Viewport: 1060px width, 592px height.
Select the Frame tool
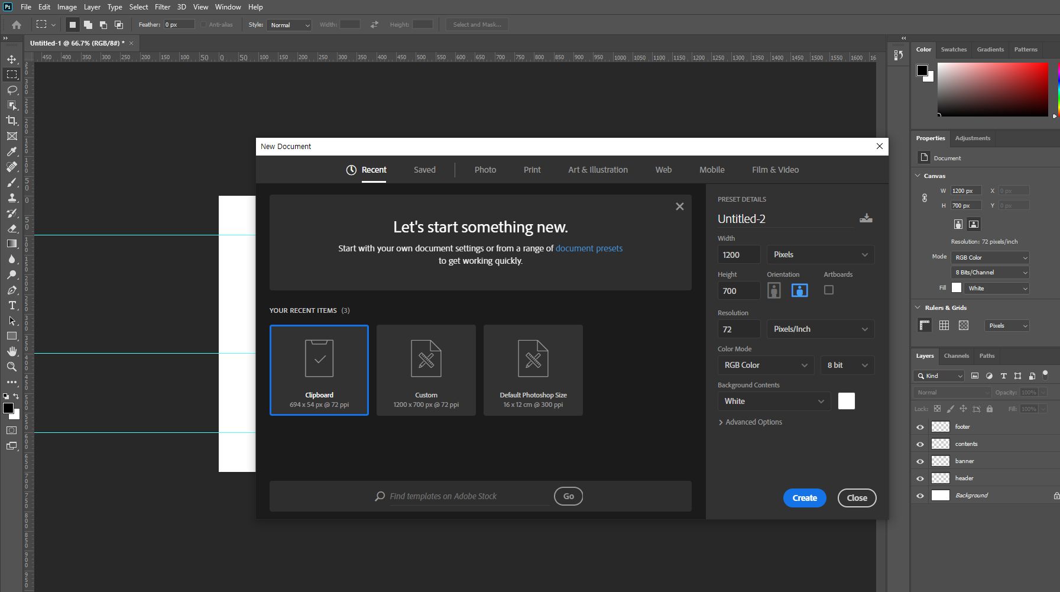pyautogui.click(x=12, y=136)
